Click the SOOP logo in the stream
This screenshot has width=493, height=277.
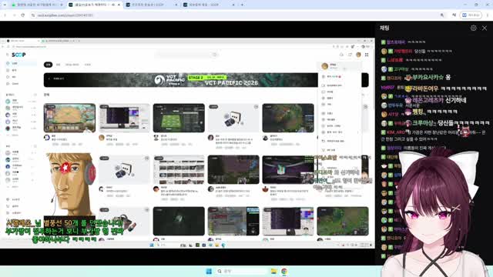pos(18,55)
